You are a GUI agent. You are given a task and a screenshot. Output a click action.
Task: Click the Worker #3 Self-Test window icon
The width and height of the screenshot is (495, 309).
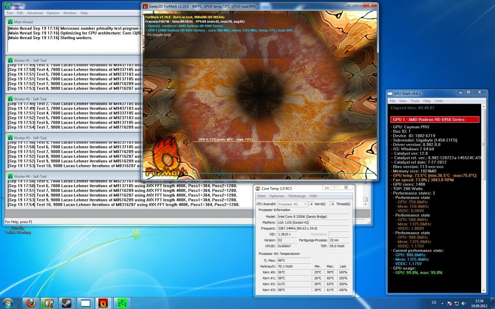[x=10, y=138]
